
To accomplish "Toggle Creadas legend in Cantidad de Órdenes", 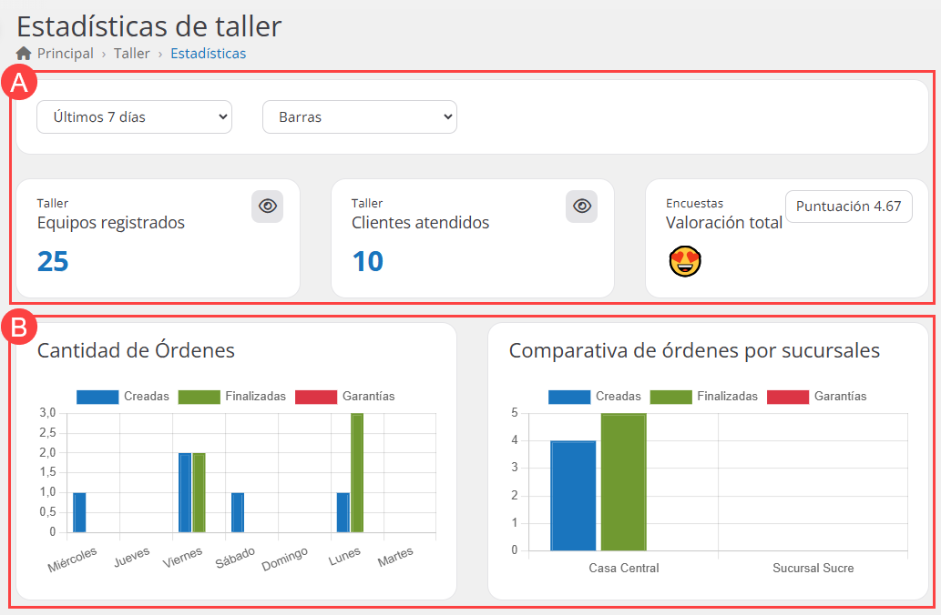I will pos(123,397).
